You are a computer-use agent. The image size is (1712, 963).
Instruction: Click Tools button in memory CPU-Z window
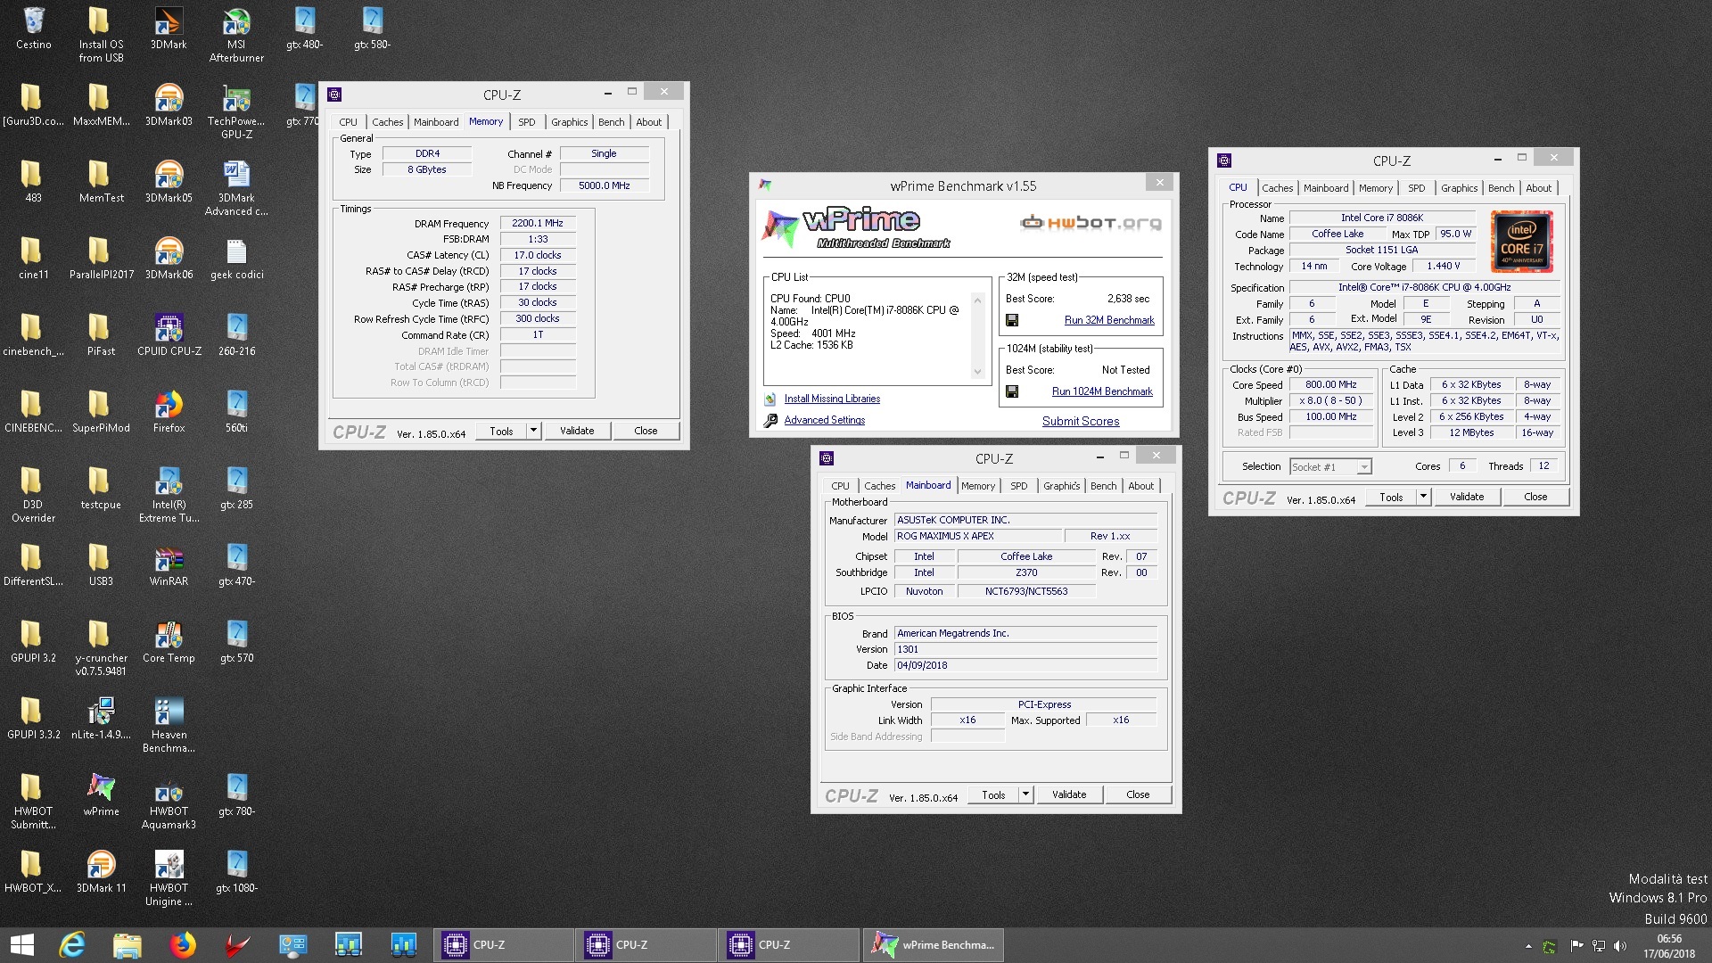pos(501,431)
